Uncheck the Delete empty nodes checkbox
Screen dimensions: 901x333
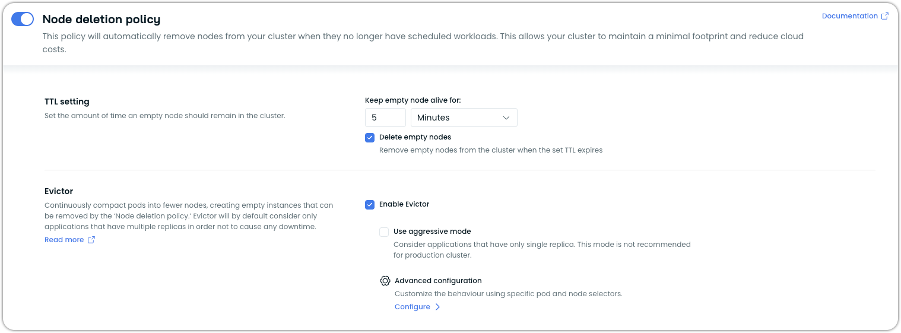[370, 138]
